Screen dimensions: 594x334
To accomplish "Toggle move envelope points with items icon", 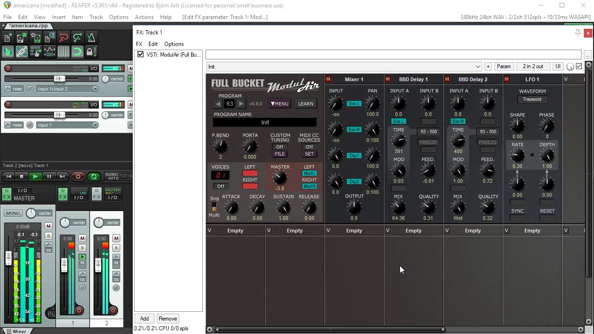I will (49, 51).
